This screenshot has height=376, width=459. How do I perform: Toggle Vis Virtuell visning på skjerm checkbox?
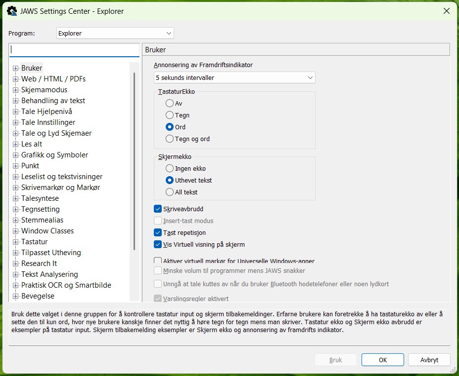(x=158, y=244)
